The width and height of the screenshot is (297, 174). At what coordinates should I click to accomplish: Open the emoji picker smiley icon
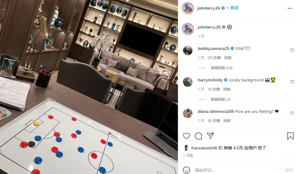click(x=187, y=170)
